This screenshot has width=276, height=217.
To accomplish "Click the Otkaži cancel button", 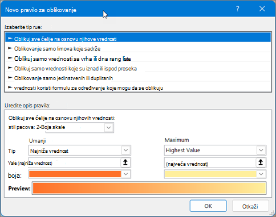I will click(x=250, y=206).
